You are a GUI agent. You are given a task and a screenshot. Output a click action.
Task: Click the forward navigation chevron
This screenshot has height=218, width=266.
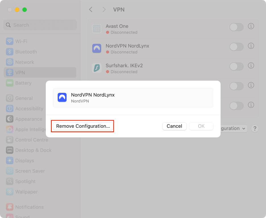tap(104, 9)
